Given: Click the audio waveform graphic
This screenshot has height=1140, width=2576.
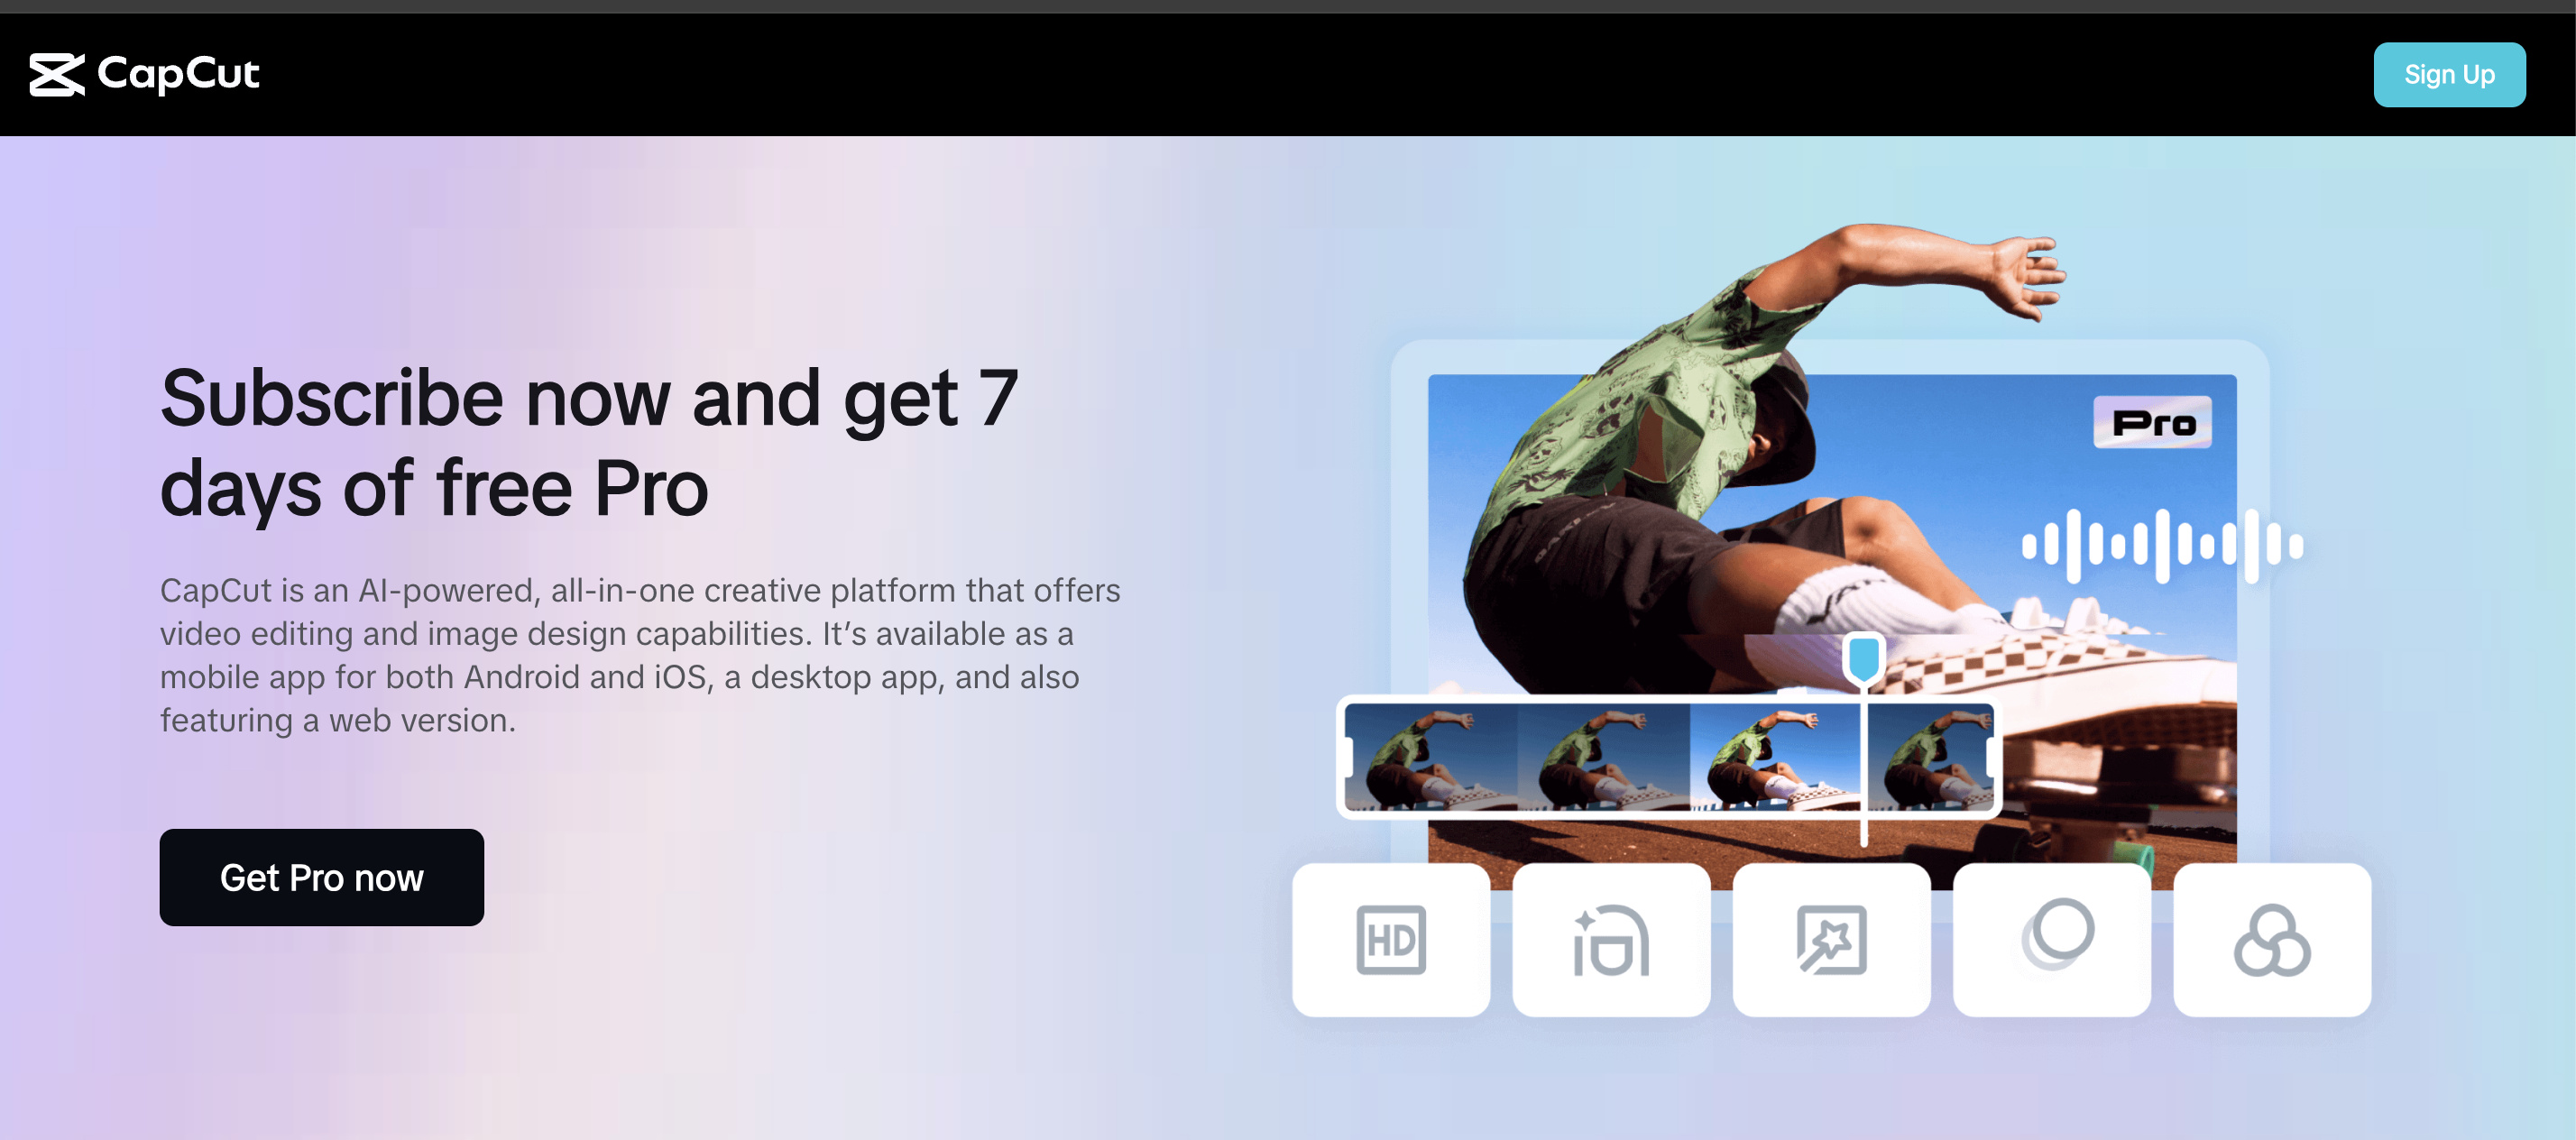Looking at the screenshot, I should tap(2162, 546).
